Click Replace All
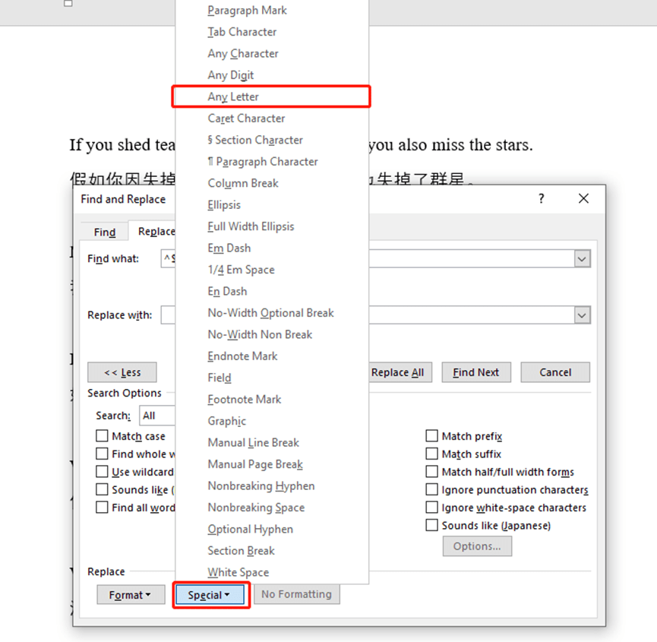 [399, 372]
